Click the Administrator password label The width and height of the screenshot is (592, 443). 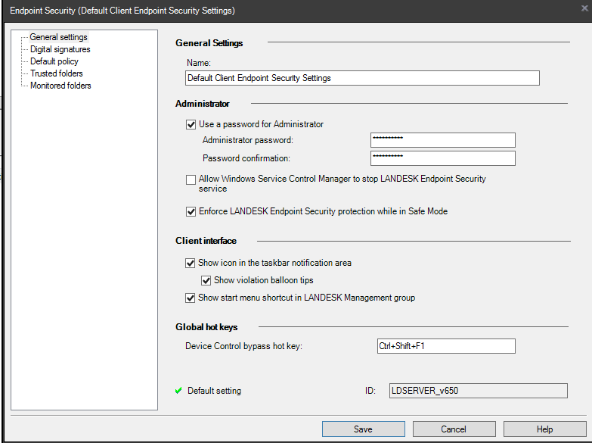pos(248,140)
